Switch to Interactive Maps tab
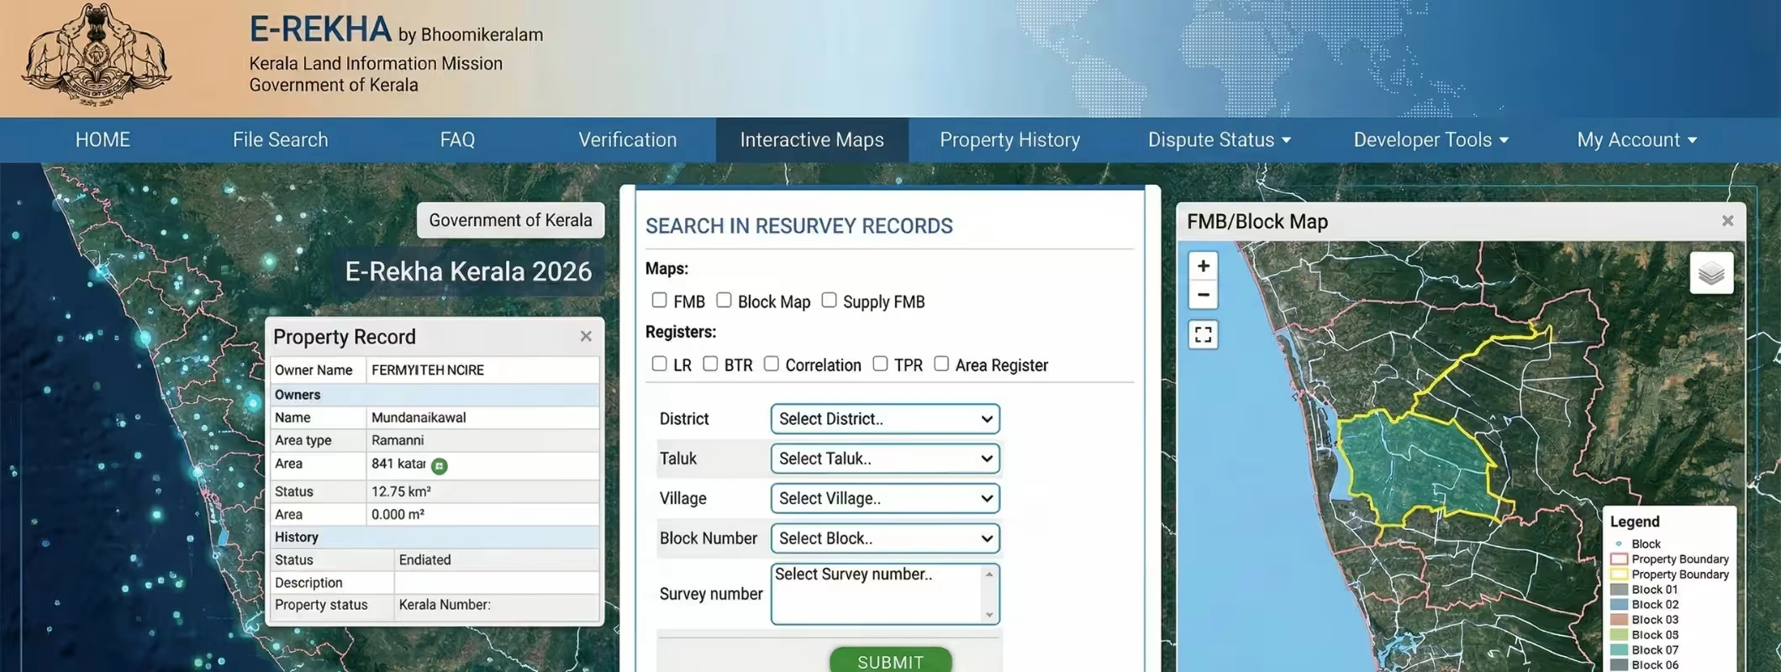This screenshot has width=1781, height=672. pyautogui.click(x=812, y=139)
